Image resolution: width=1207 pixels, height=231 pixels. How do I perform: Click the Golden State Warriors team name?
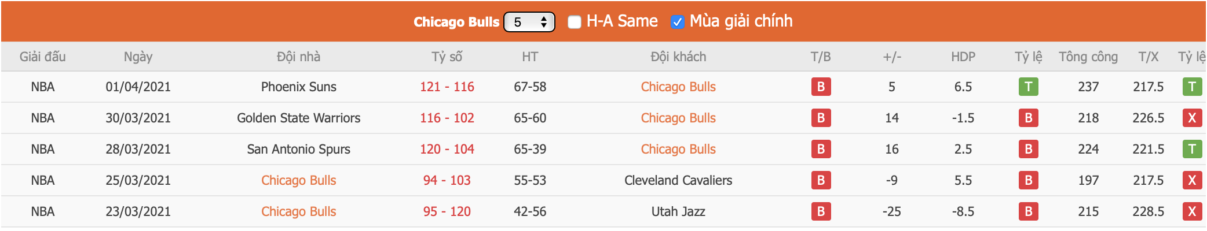[x=298, y=118]
